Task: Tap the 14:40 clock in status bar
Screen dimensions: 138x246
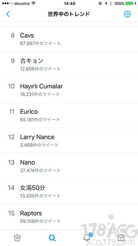Action: click(69, 3)
